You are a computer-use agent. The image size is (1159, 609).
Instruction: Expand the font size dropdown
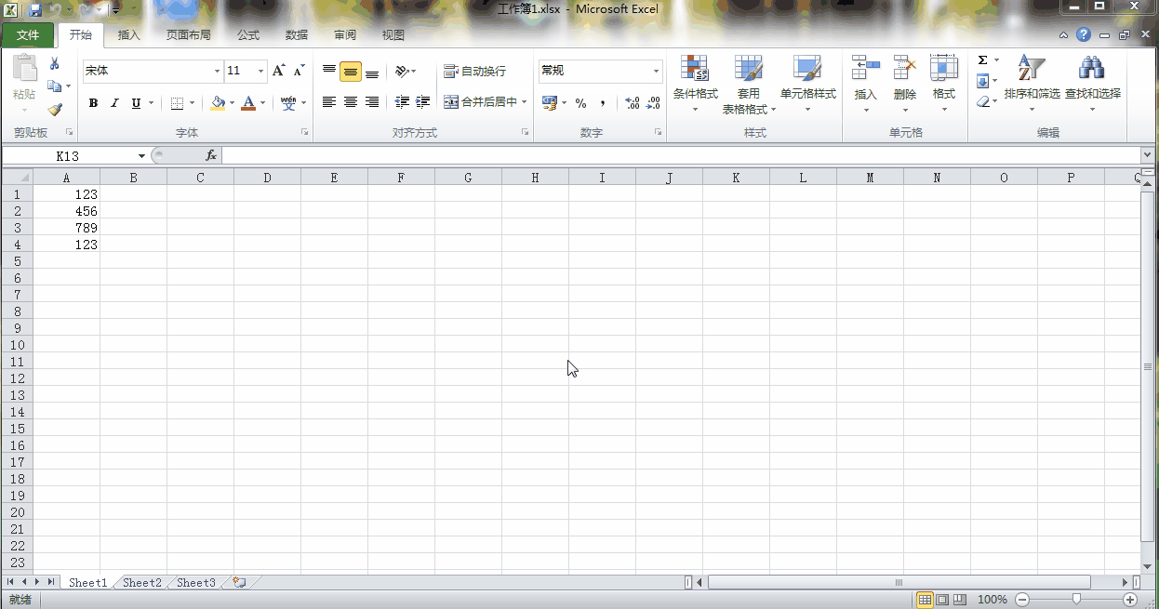coord(261,72)
